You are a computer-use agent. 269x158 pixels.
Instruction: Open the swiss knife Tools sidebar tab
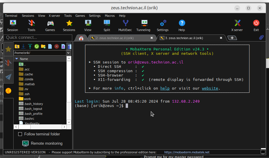click(x=8, y=63)
